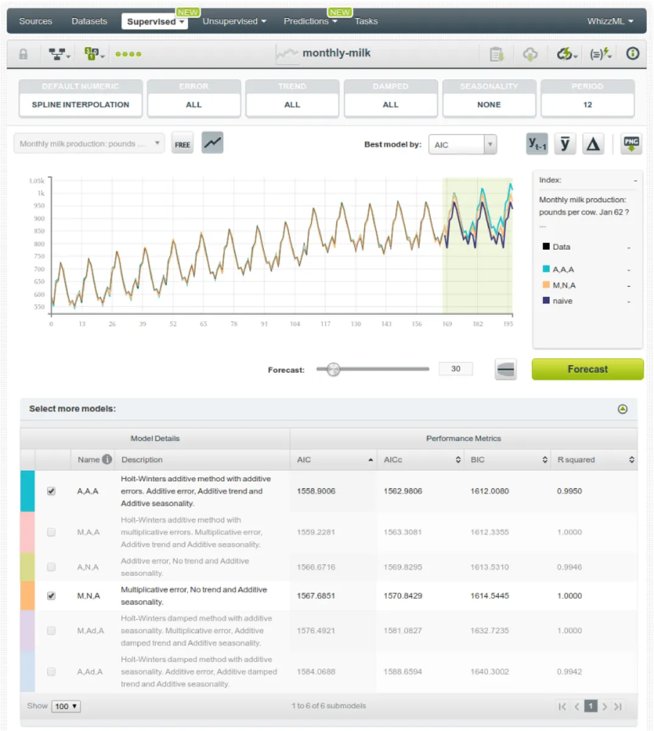The width and height of the screenshot is (654, 731).
Task: Open the Predictions menu
Action: click(311, 21)
